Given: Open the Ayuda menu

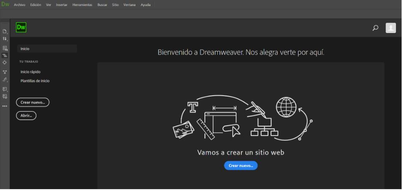Looking at the screenshot, I should click(x=146, y=5).
